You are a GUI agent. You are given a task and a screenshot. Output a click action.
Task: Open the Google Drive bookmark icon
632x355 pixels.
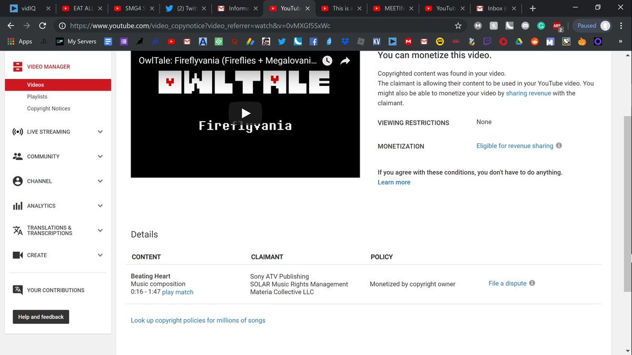click(x=518, y=42)
